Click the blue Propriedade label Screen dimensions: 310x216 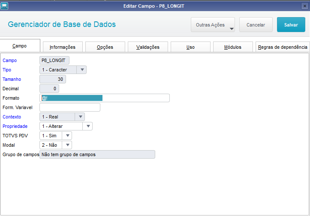click(15, 126)
